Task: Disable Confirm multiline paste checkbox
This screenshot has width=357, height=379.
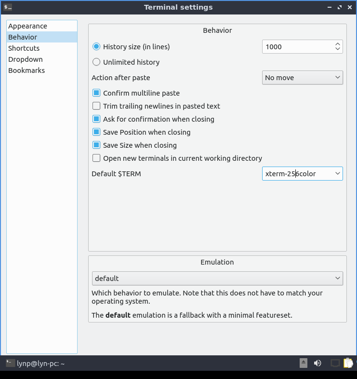Action: (96, 93)
